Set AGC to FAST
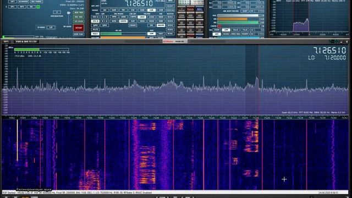 [161, 34]
